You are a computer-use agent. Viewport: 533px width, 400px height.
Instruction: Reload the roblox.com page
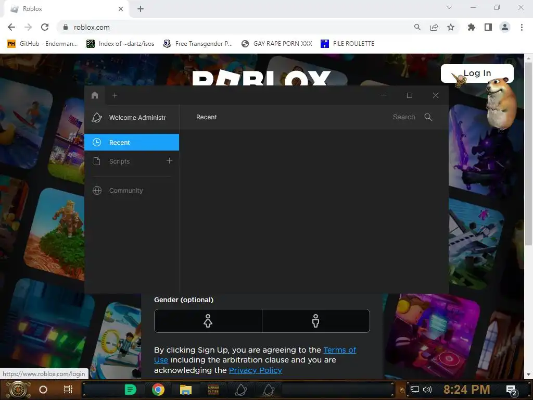pos(45,27)
